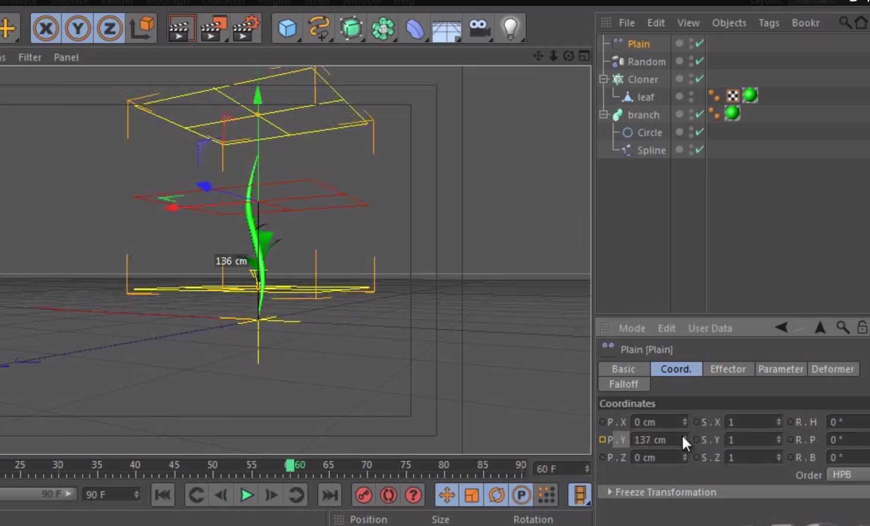
Task: Disable the Circle spline checkmark
Action: [700, 132]
